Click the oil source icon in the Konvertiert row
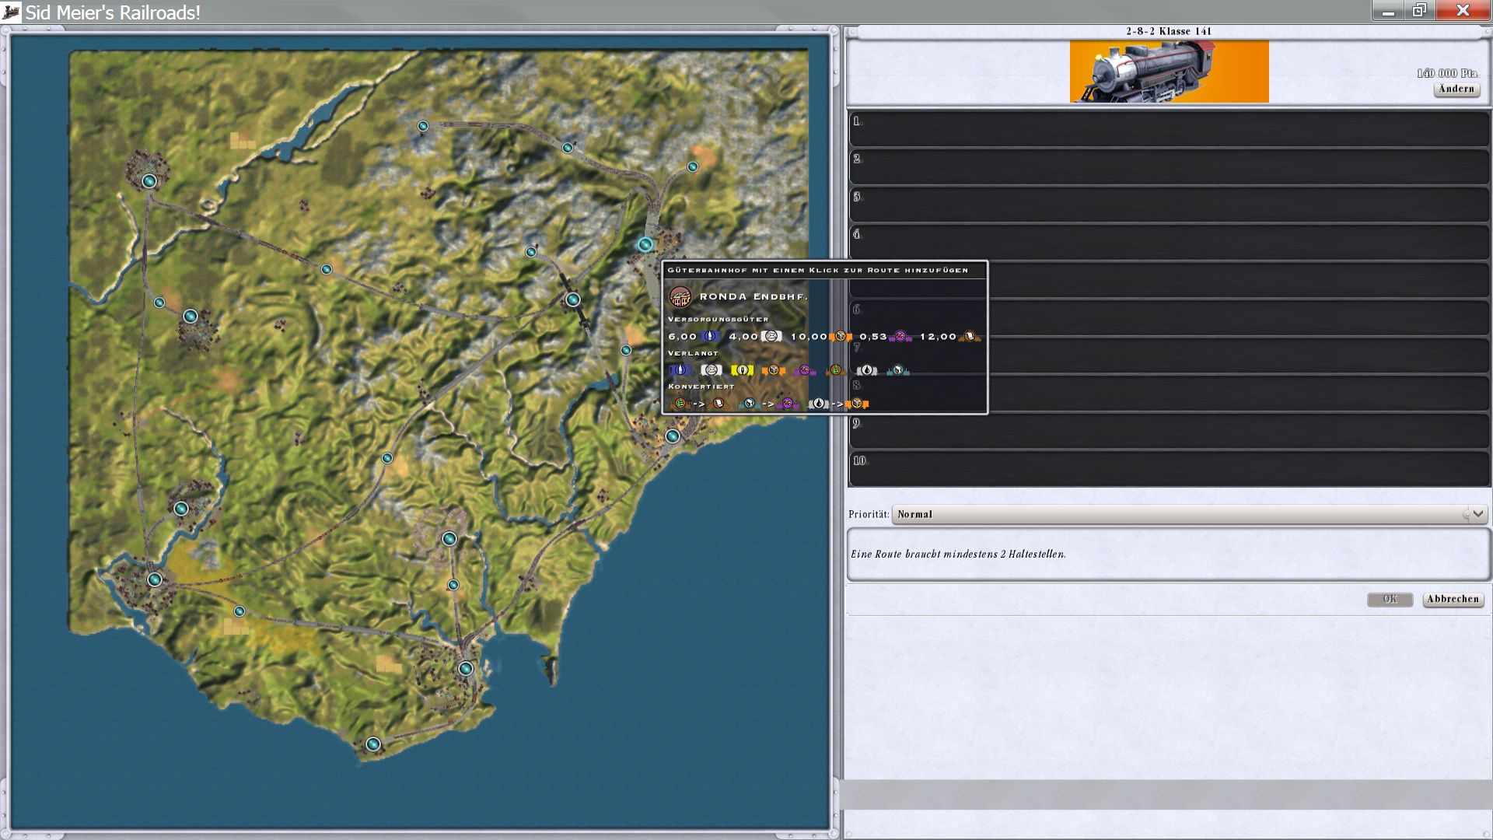1493x840 pixels. tap(818, 404)
